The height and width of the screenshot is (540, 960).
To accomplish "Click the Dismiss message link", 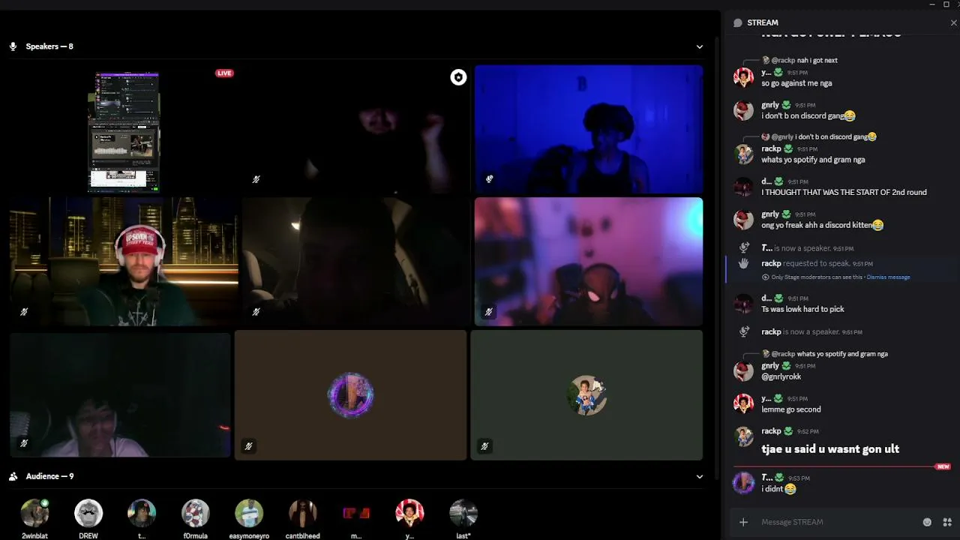I will (x=888, y=277).
